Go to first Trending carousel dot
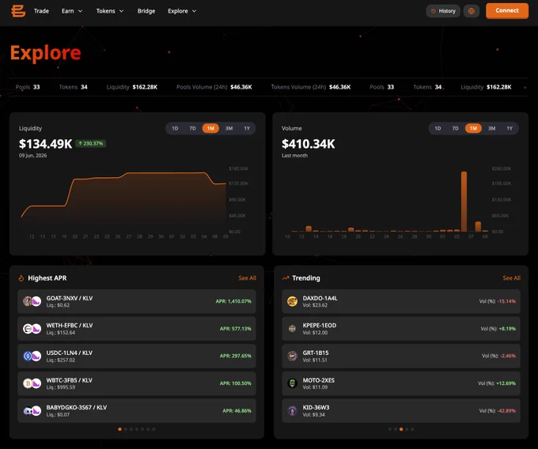Screen dimensions: 538x449 [390, 429]
